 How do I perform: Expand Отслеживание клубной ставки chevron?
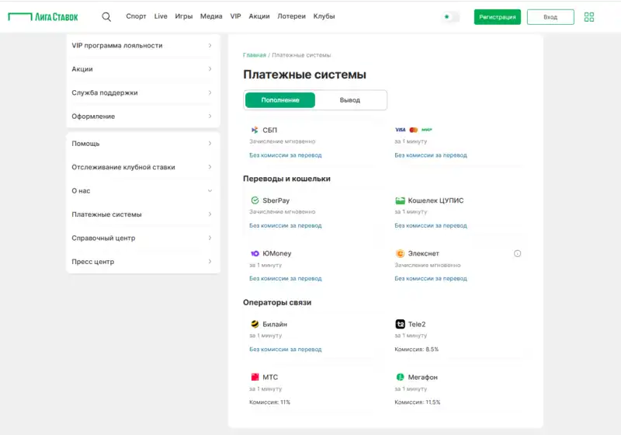pyautogui.click(x=210, y=167)
